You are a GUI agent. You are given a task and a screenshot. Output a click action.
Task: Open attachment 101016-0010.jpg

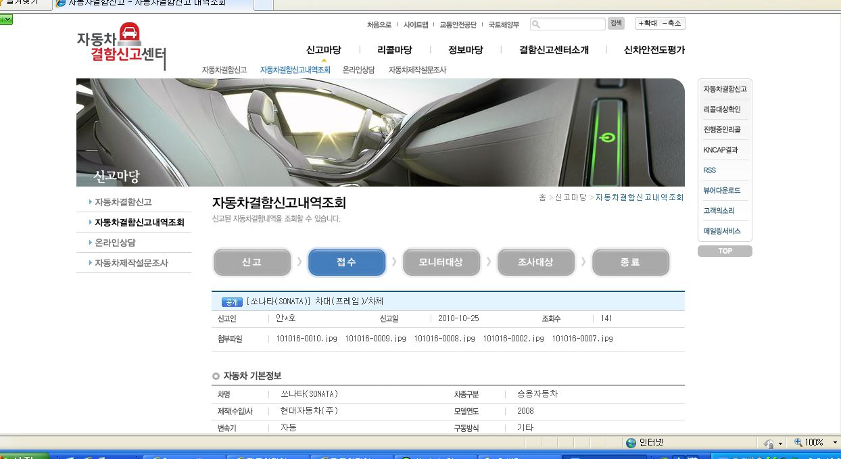306,338
